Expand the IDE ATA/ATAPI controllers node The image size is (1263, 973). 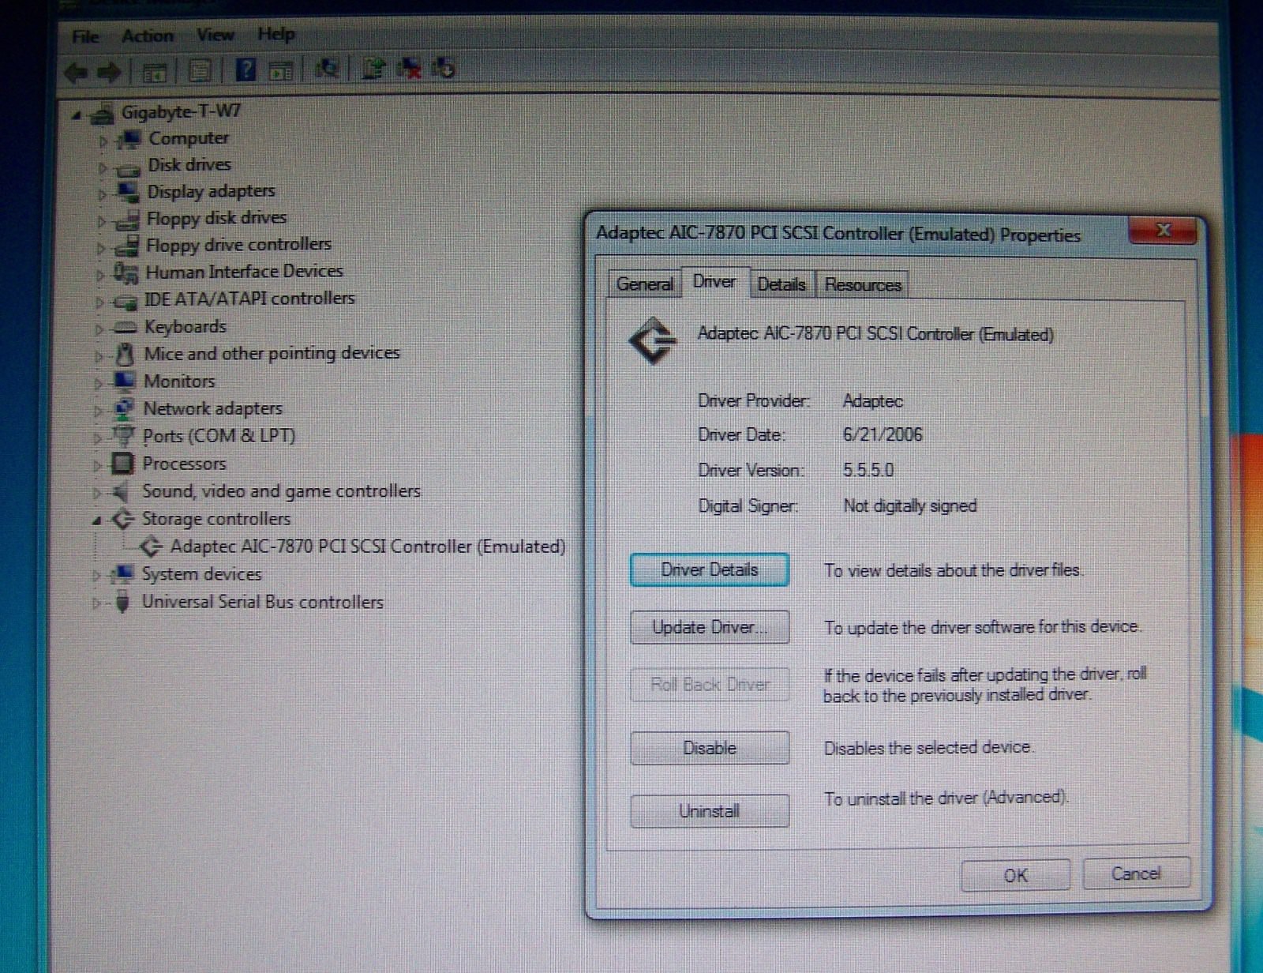[99, 302]
